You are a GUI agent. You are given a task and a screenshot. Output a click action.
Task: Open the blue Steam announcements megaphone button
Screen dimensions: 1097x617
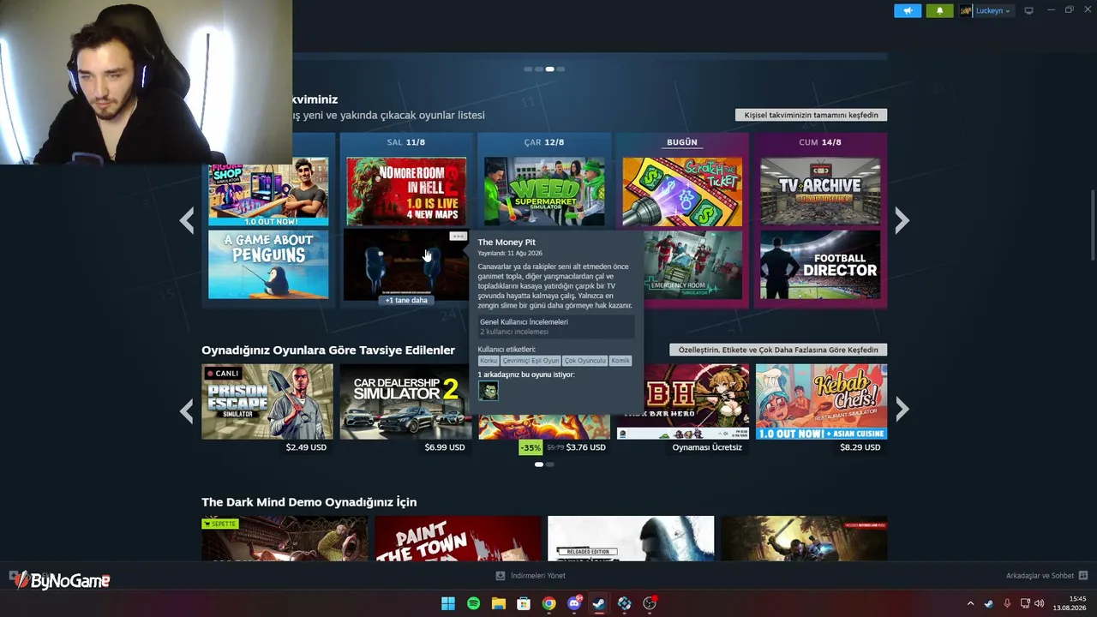[908, 10]
